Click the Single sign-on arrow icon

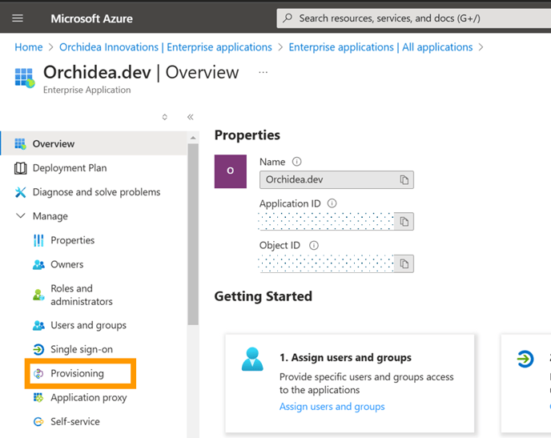click(x=38, y=349)
